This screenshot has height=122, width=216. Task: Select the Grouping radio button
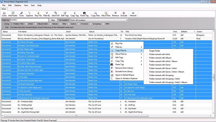pos(91,24)
